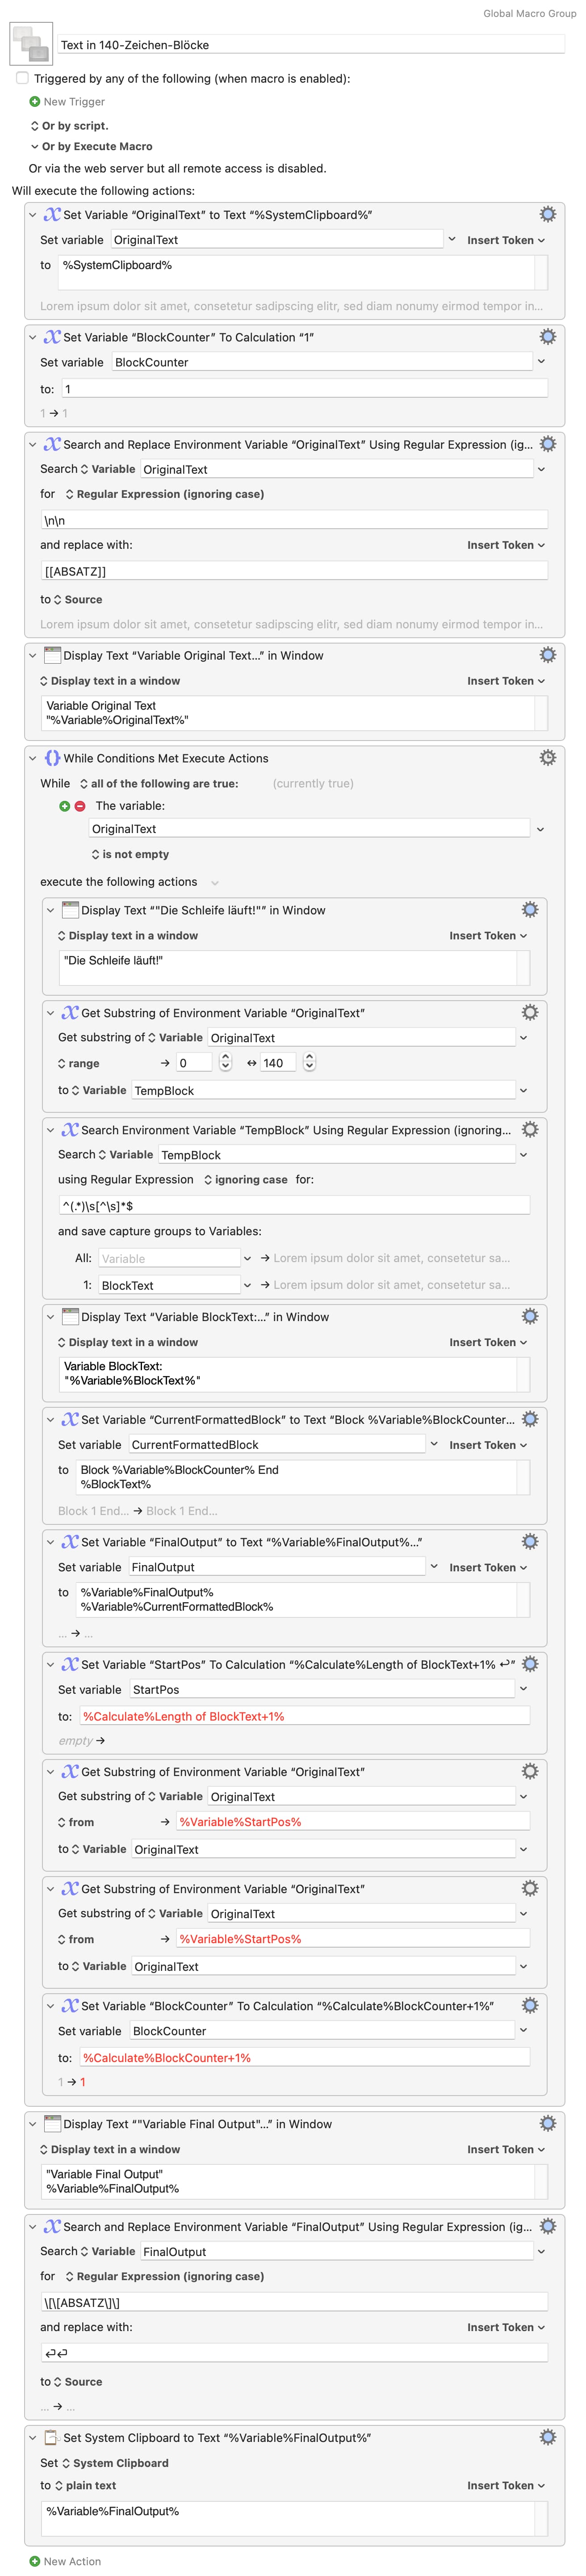Click New Trigger to add a trigger
The image size is (586, 2576).
(x=74, y=102)
